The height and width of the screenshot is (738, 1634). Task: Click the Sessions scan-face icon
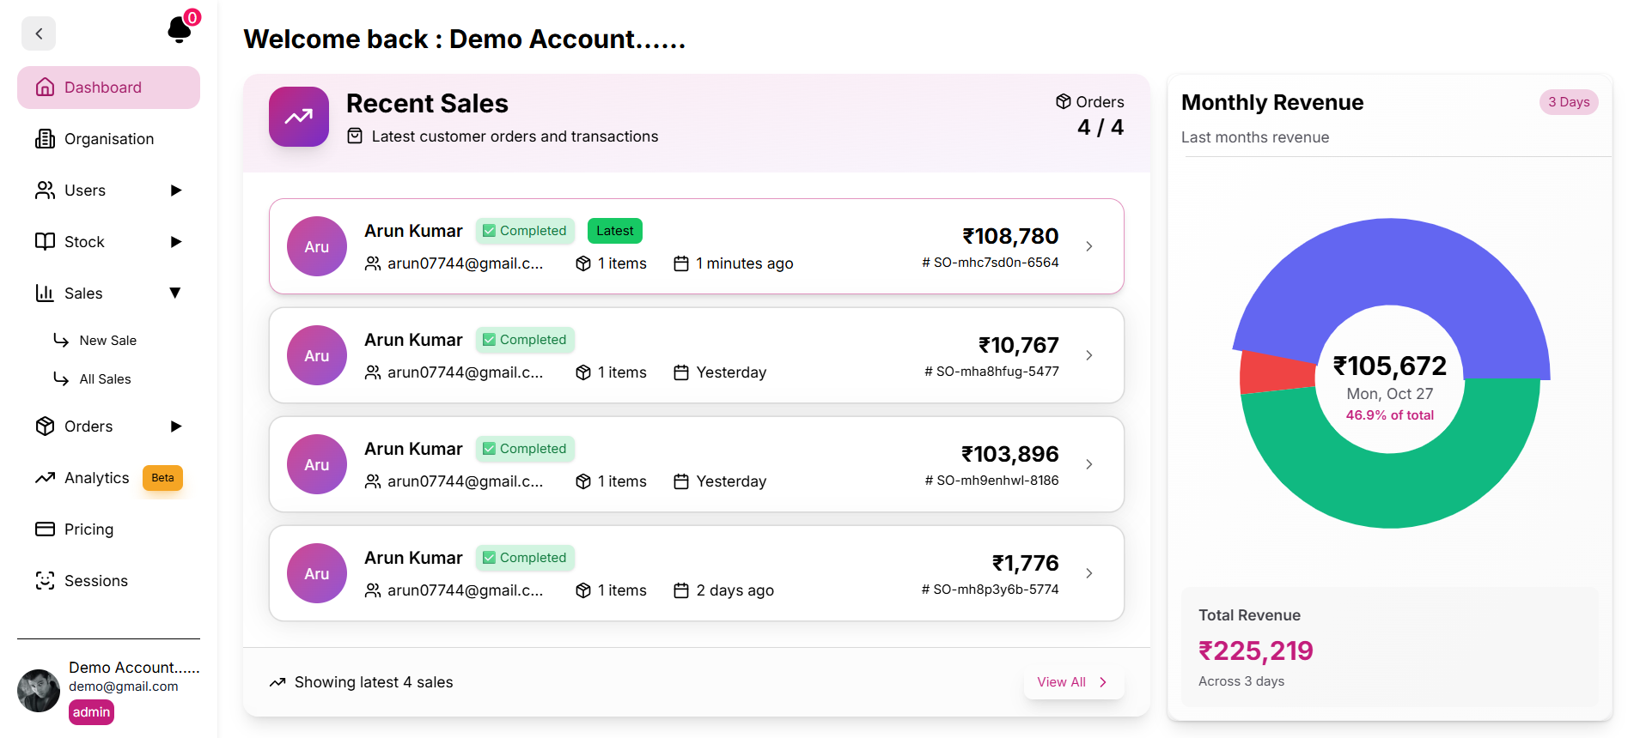[45, 581]
